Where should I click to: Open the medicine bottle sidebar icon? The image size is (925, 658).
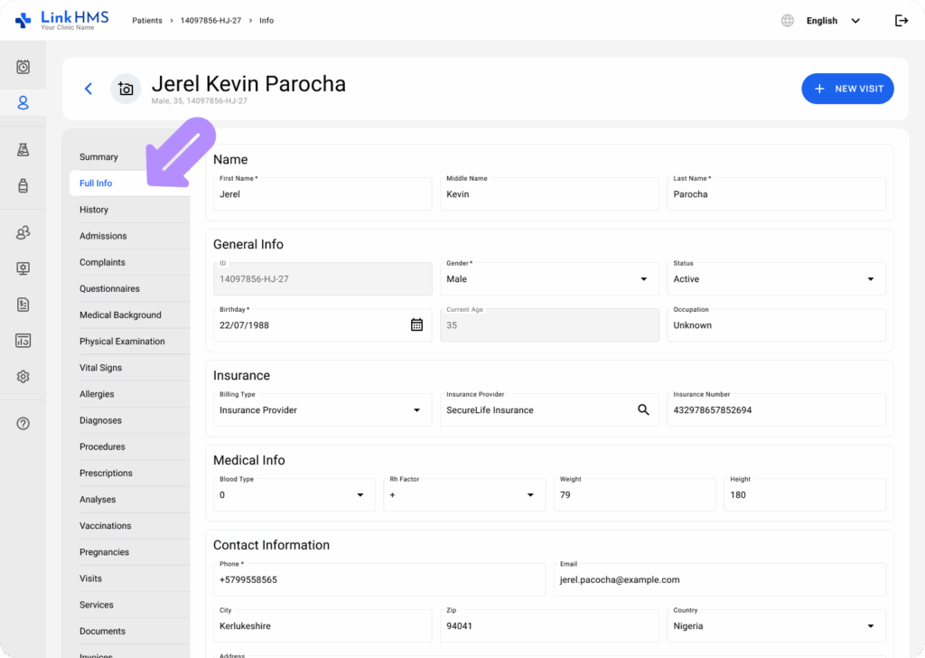23,186
